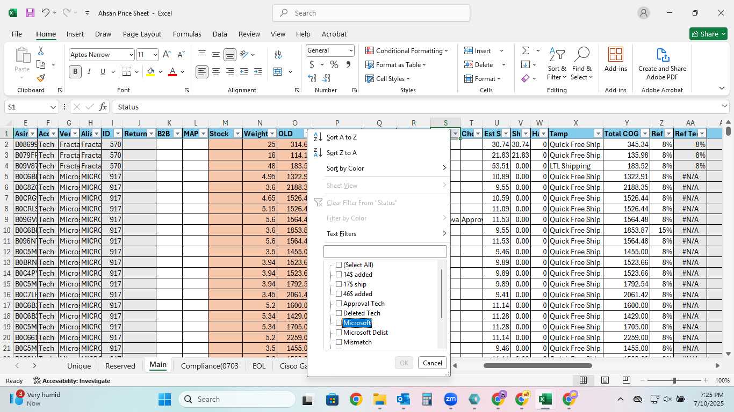Check the Approval Tech filter option
The height and width of the screenshot is (412, 734).
pos(339,304)
